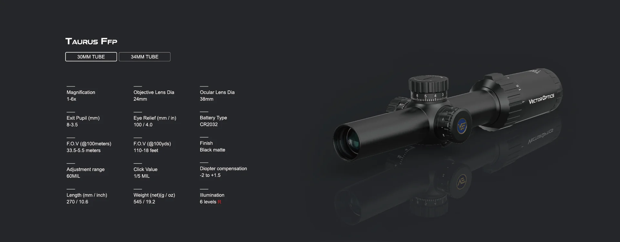Screen dimensions: 620x242
Task: Click the Magnification 1-6x spec
Action: [81, 96]
